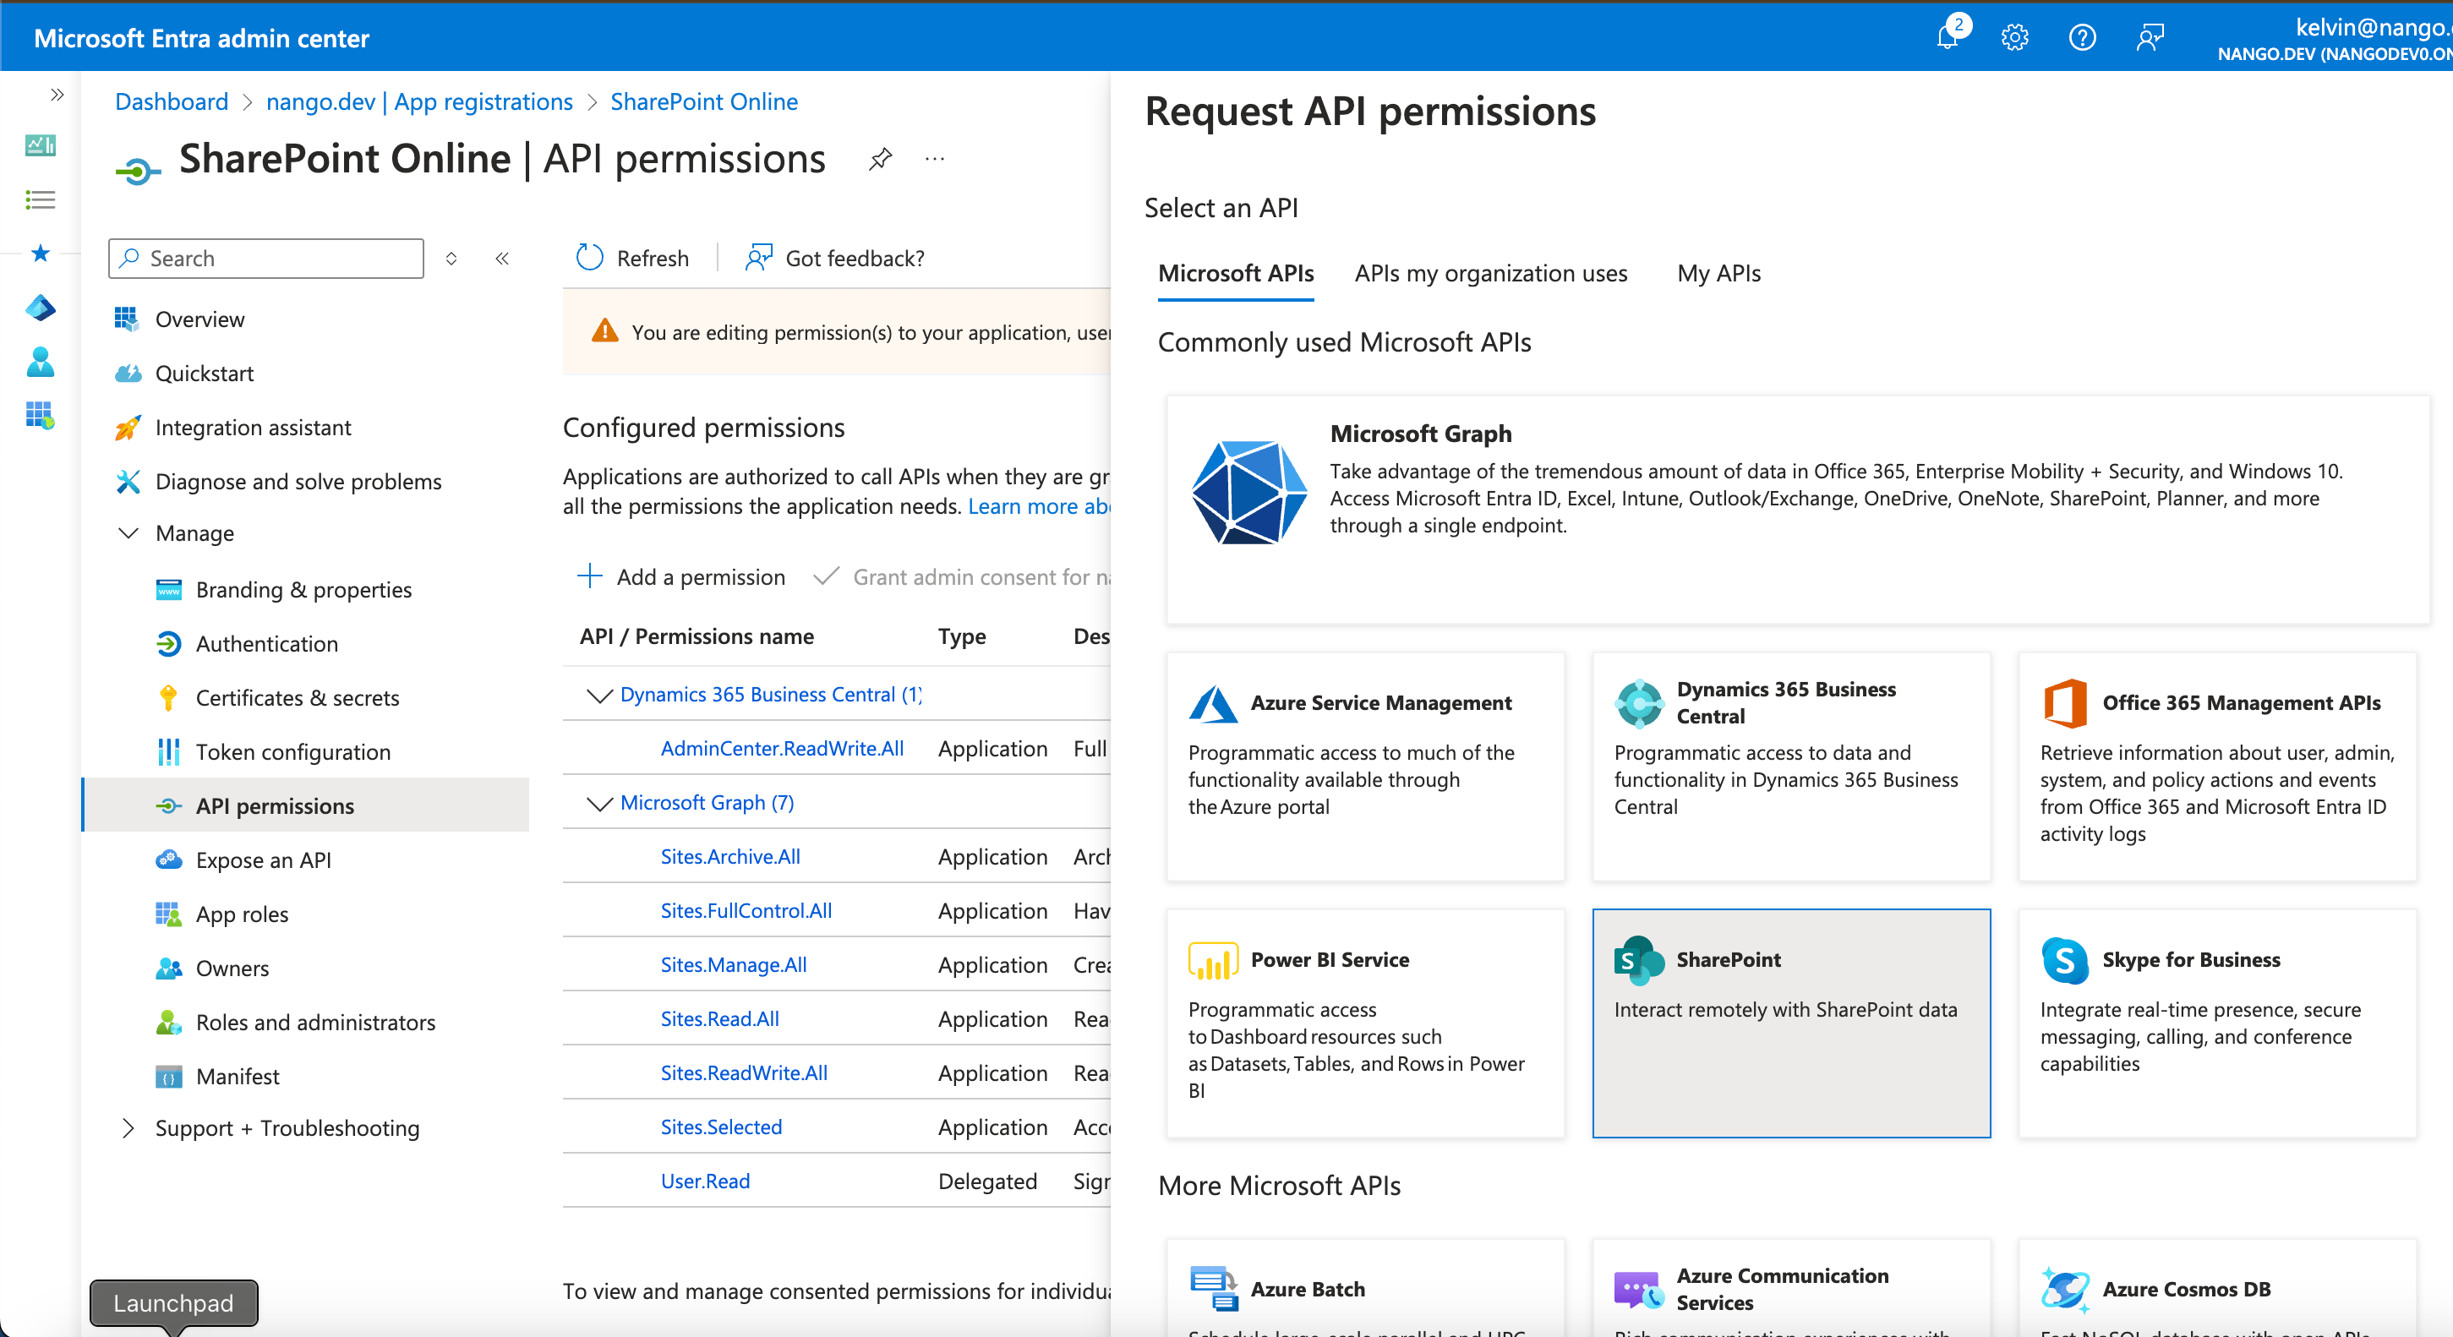Image resolution: width=2453 pixels, height=1337 pixels.
Task: Click the sidebar Search input field
Action: [x=276, y=258]
